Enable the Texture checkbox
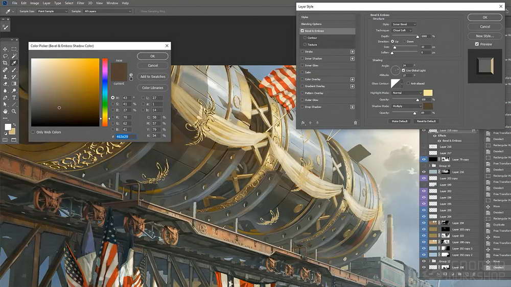The height and width of the screenshot is (287, 511). tap(305, 44)
